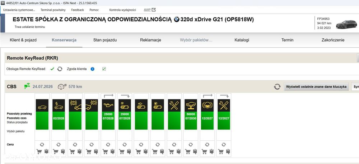Refresh price for brake fluid column
Screen dimensions: 359x164
pos(207,145)
